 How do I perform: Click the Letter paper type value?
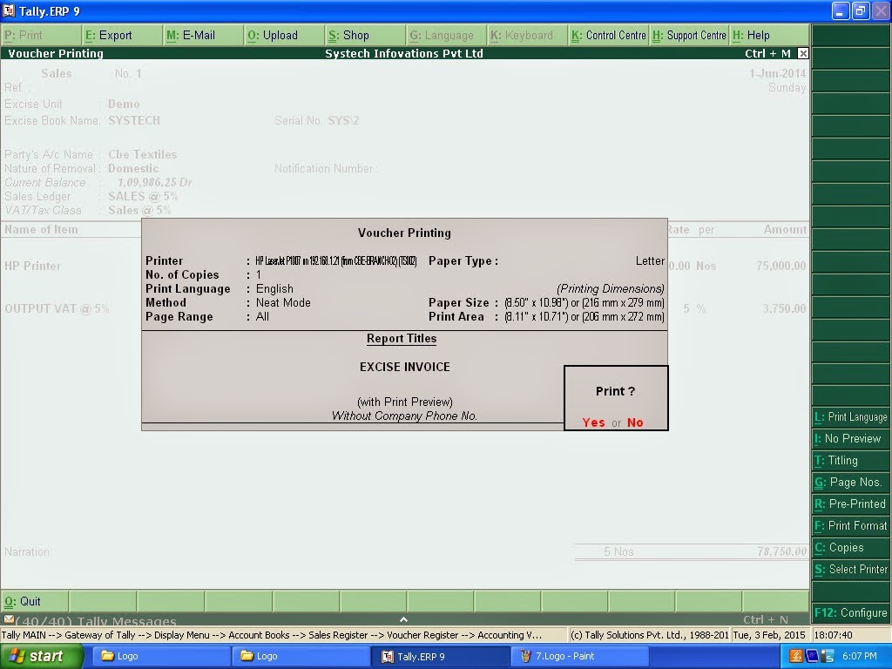[650, 261]
